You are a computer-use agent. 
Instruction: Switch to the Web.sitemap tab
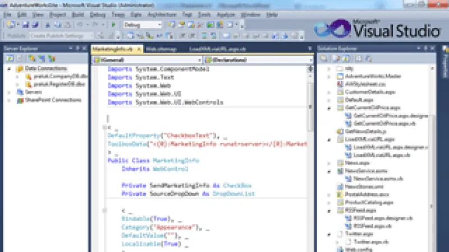[161, 49]
